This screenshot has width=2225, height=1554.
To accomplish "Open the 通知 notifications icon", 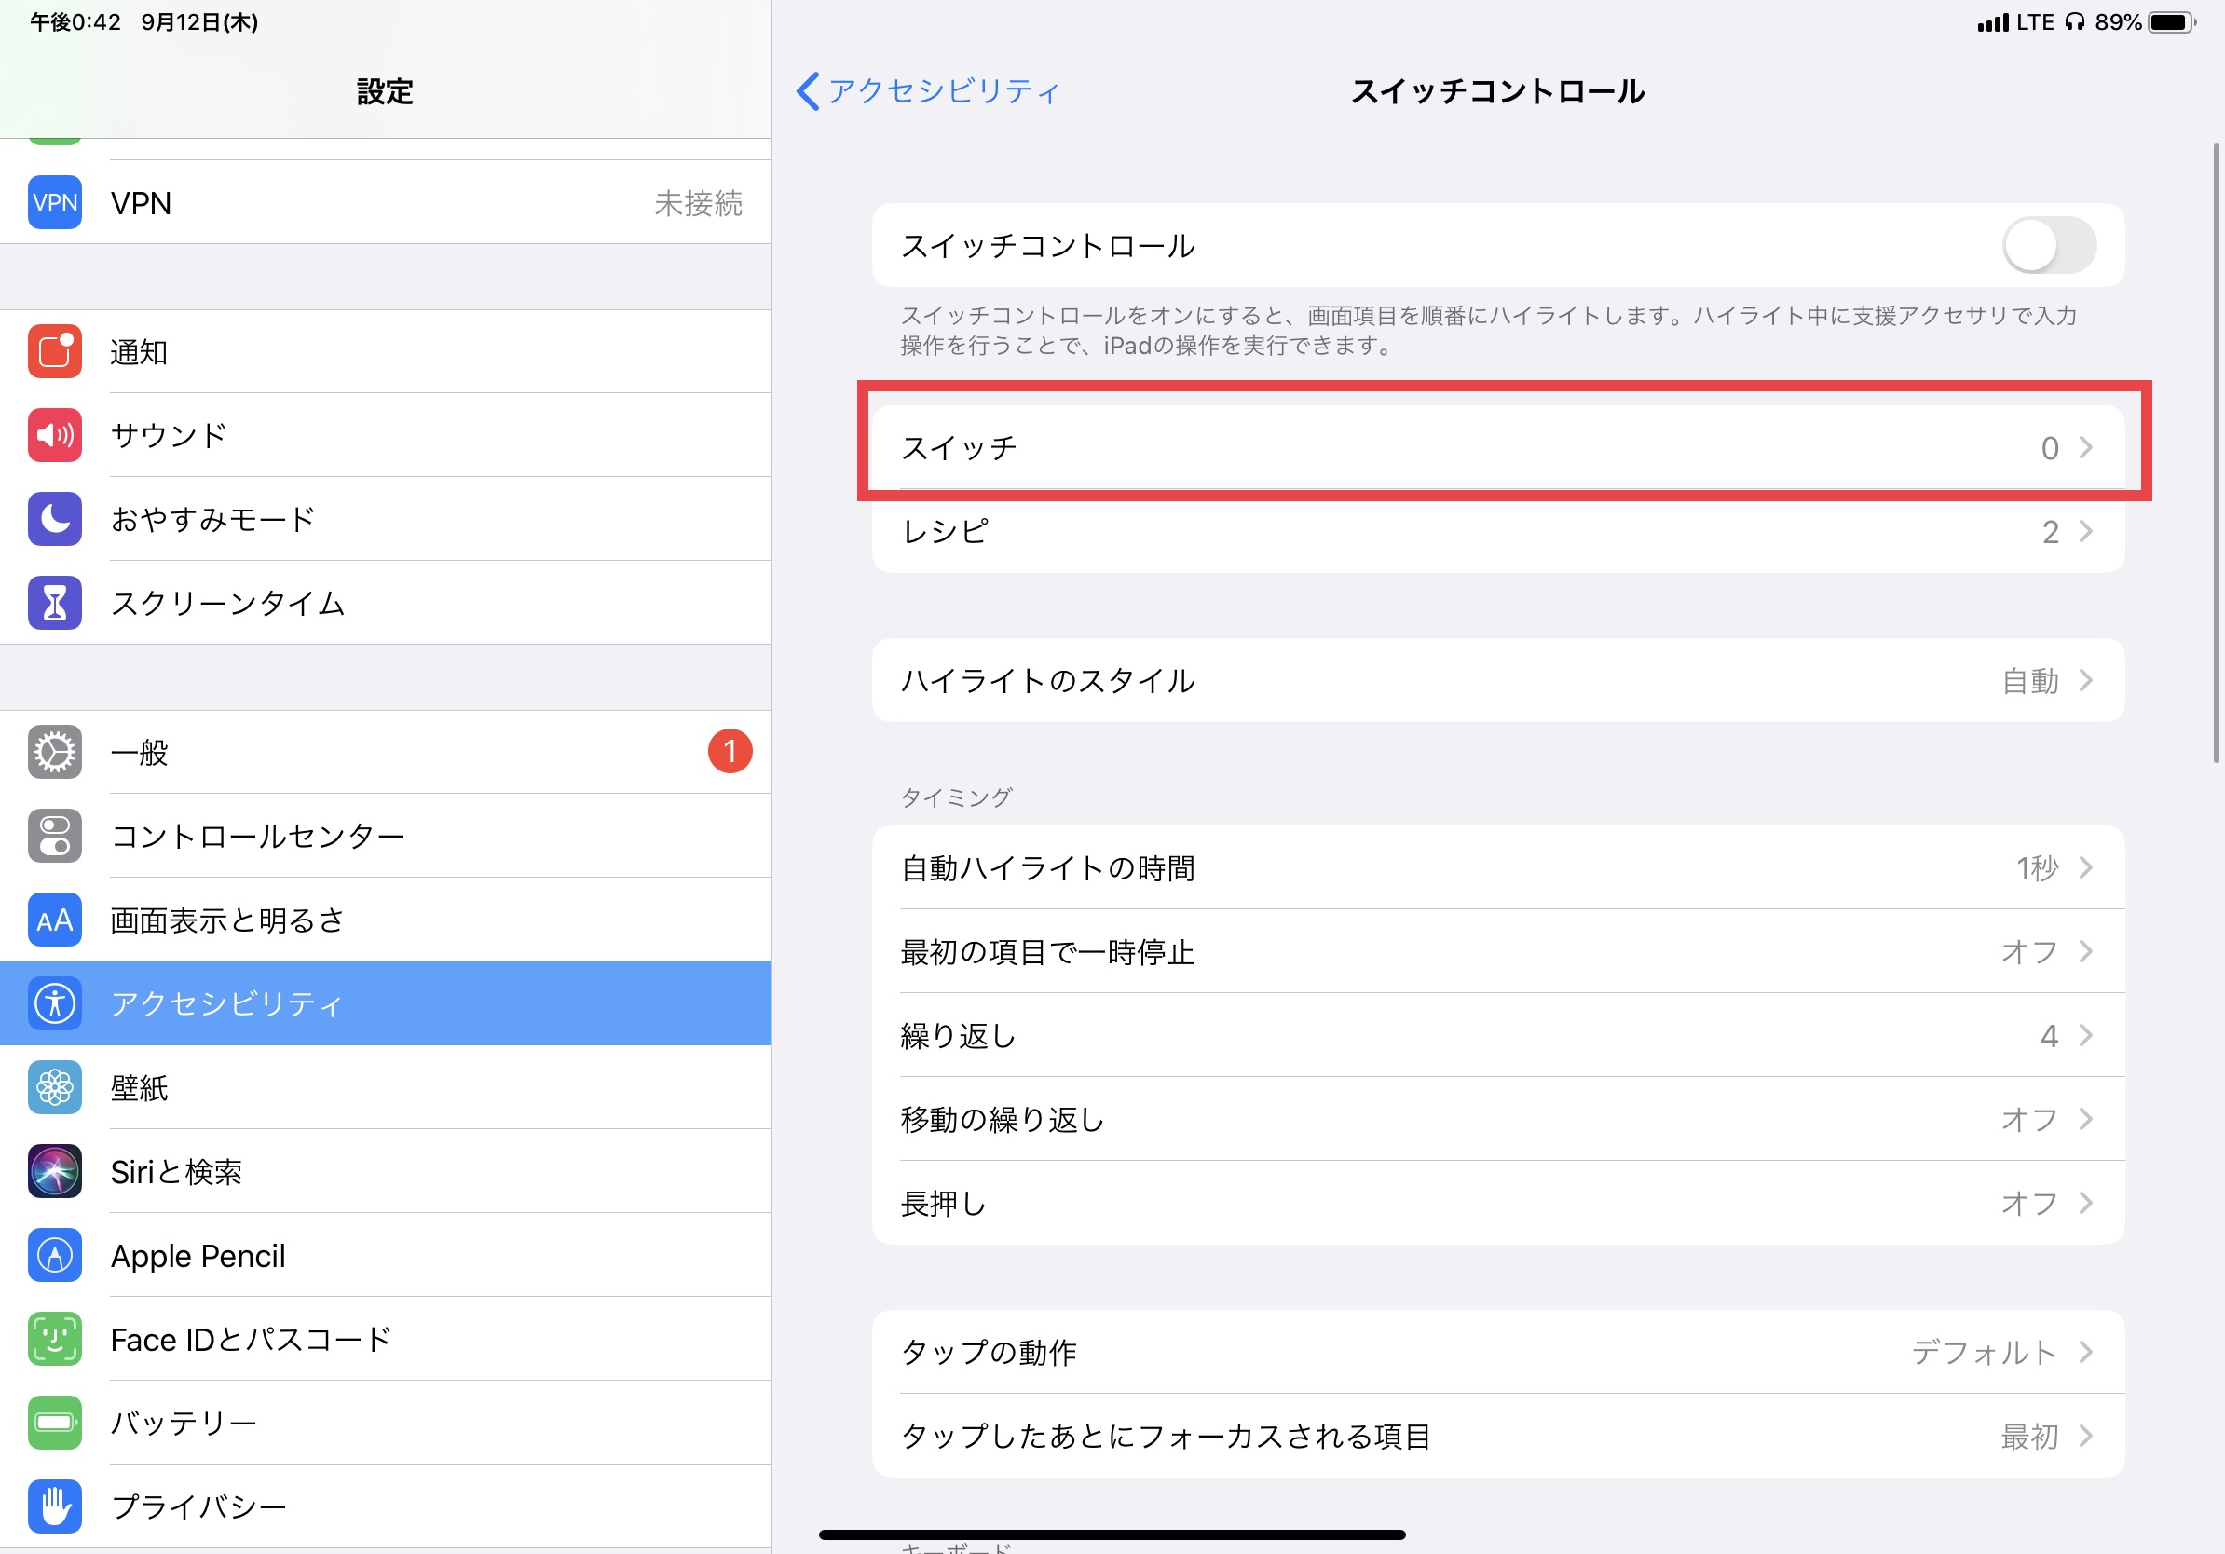I will pos(54,351).
